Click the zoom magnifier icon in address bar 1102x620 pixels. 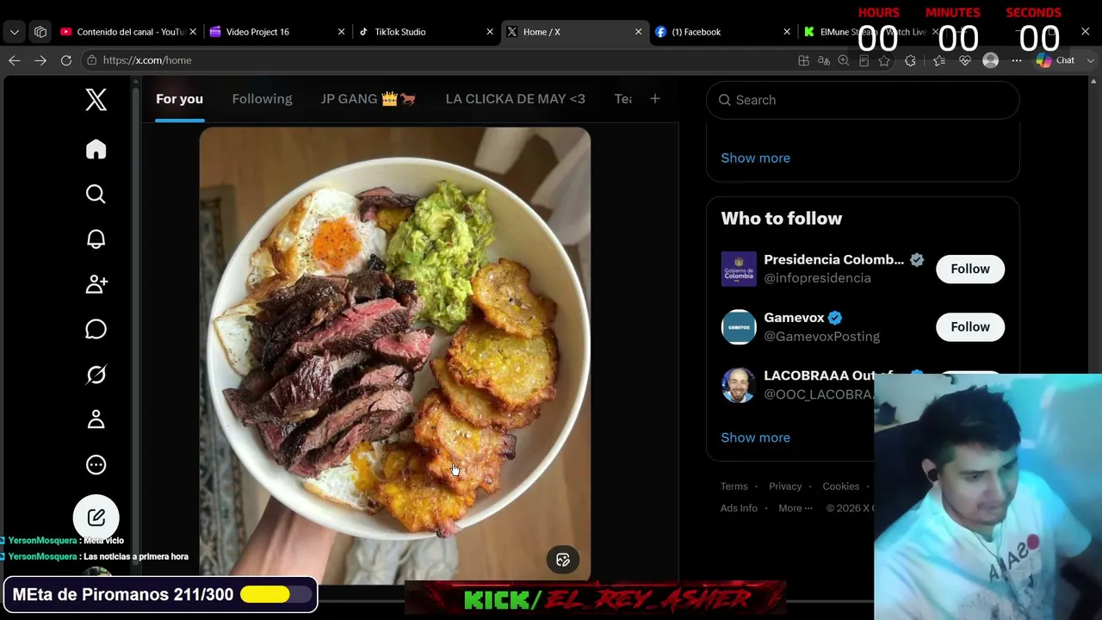click(x=844, y=60)
